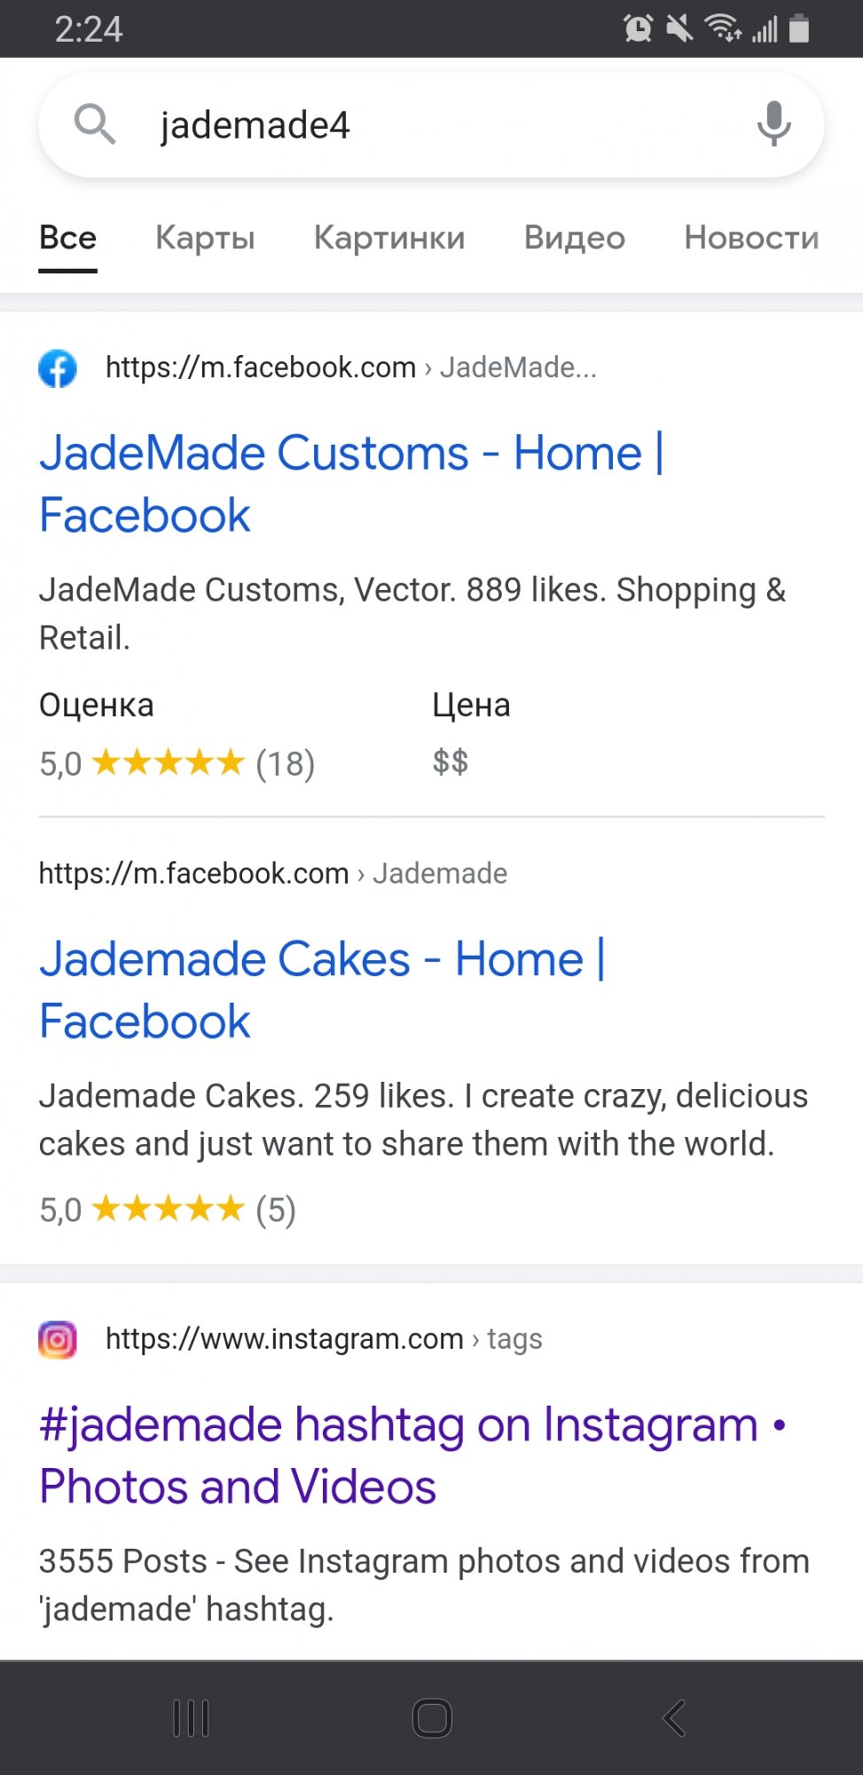
Task: Go back with Android back arrow
Action: coord(674,1718)
